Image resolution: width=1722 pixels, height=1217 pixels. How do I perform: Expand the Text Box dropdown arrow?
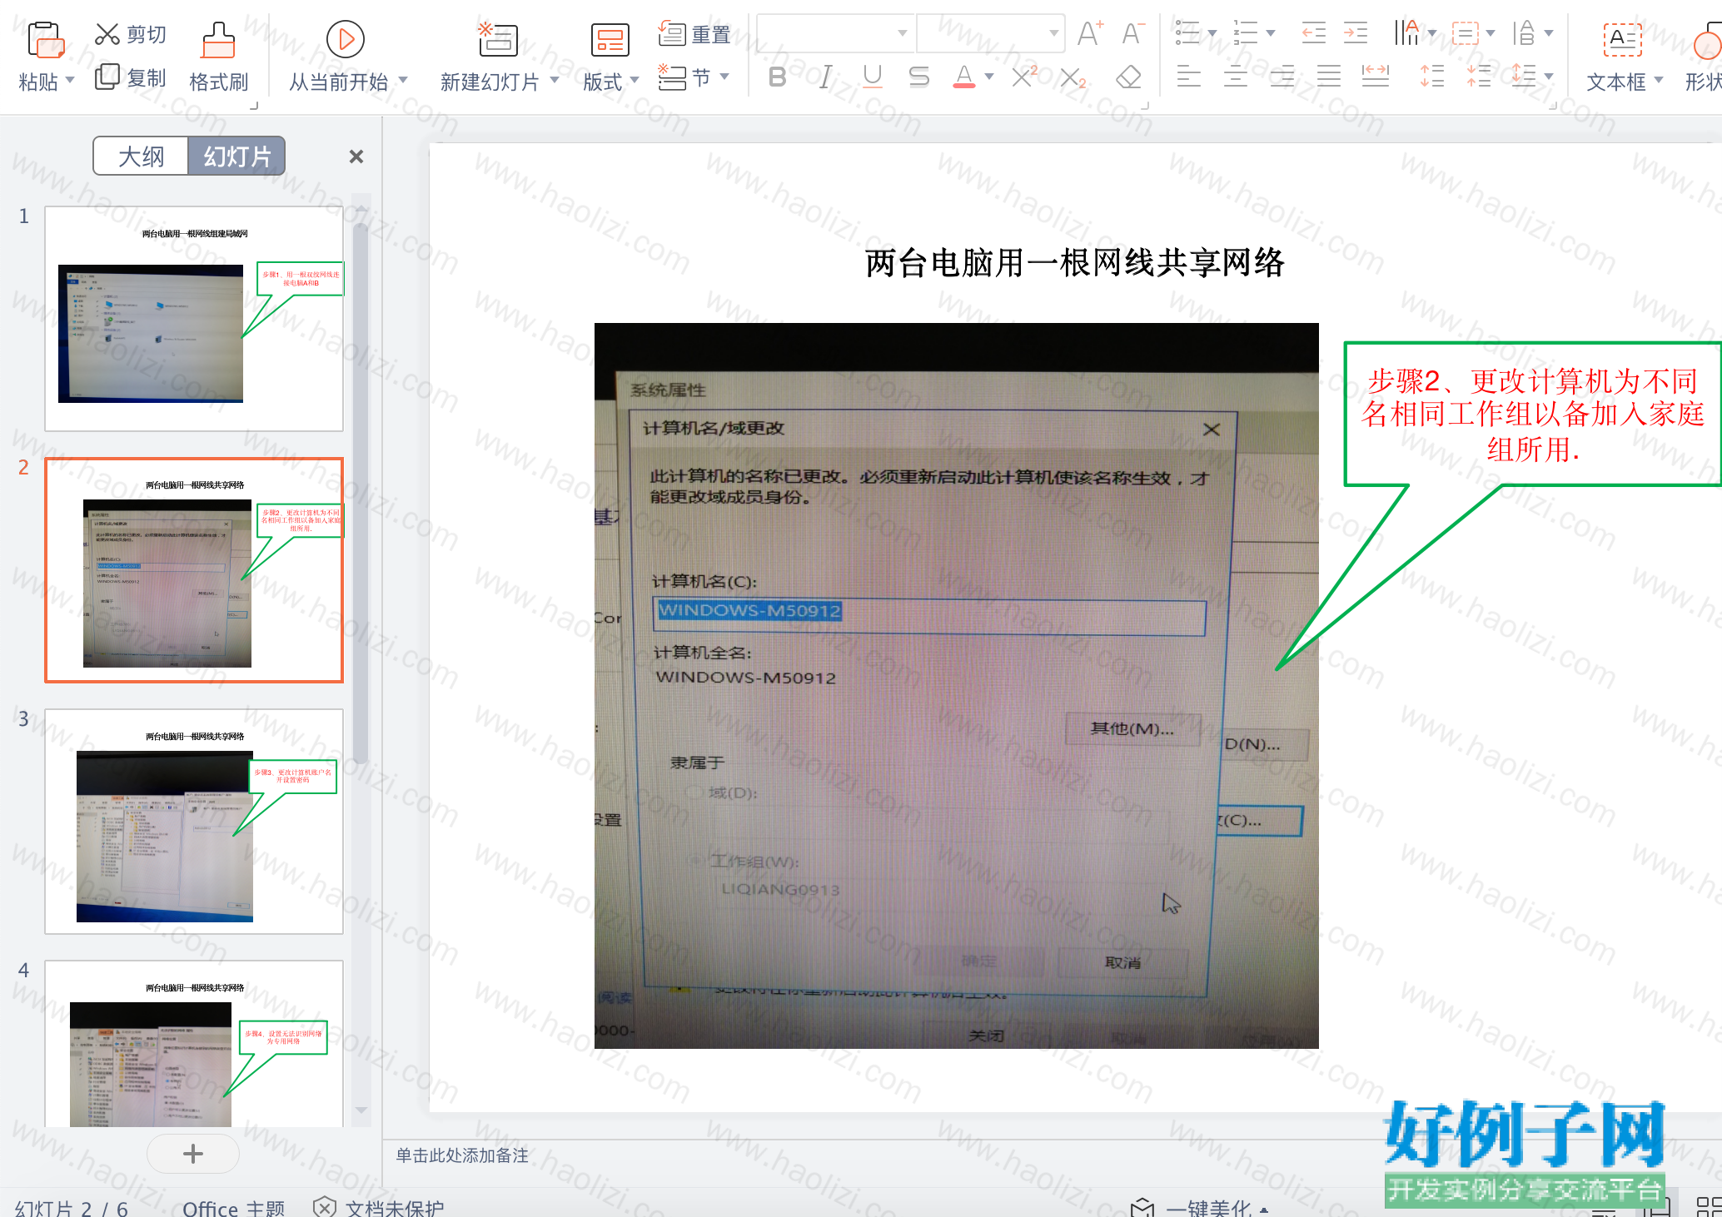[x=1659, y=81]
